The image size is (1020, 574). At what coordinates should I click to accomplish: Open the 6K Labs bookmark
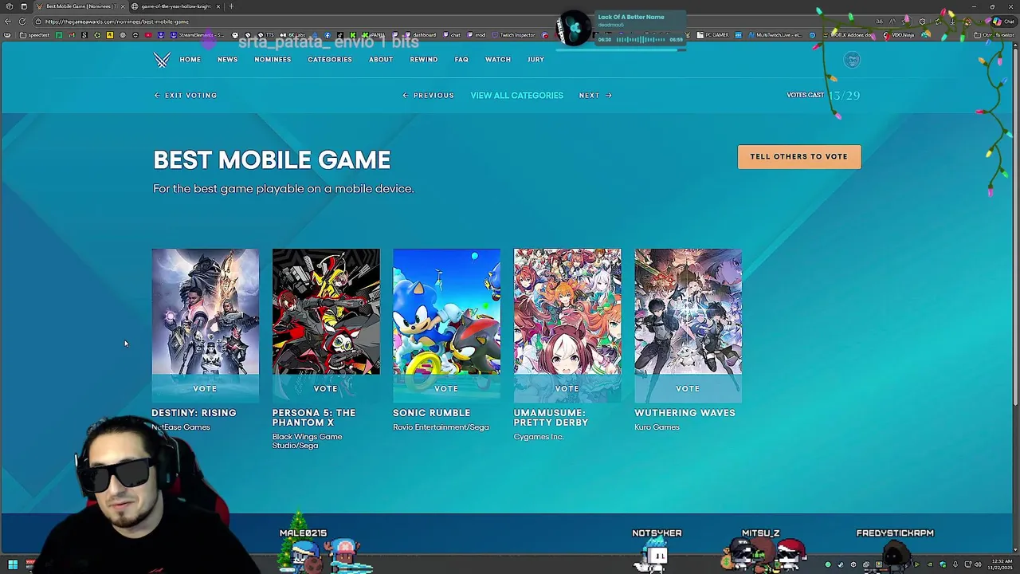292,35
